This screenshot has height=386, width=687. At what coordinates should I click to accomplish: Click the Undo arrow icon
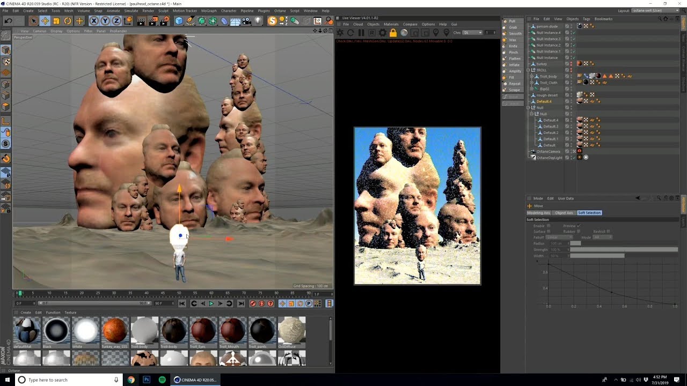click(x=8, y=21)
